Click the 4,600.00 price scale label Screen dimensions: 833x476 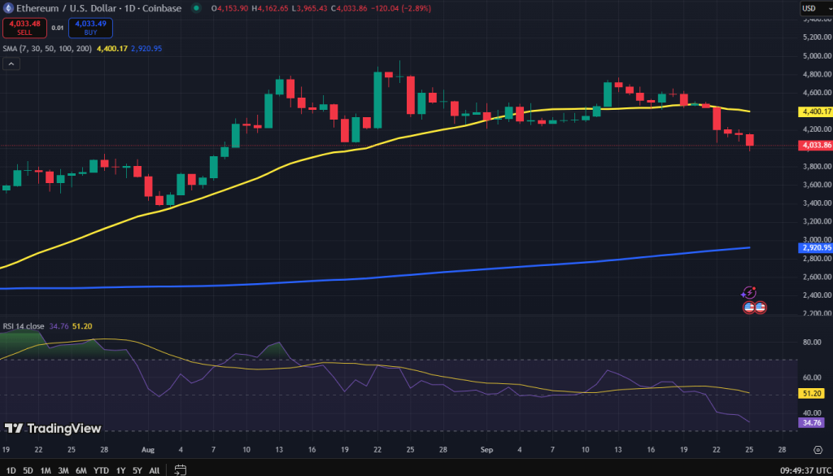(817, 93)
